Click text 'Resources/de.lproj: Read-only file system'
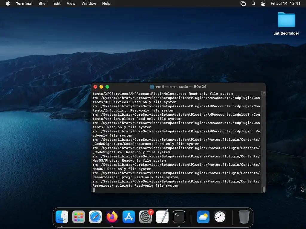The image size is (306, 229). pyautogui.click(x=135, y=177)
